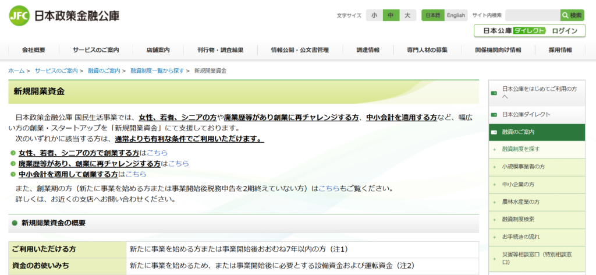Click the green 検索 search button
The width and height of the screenshot is (596, 275).
click(572, 15)
